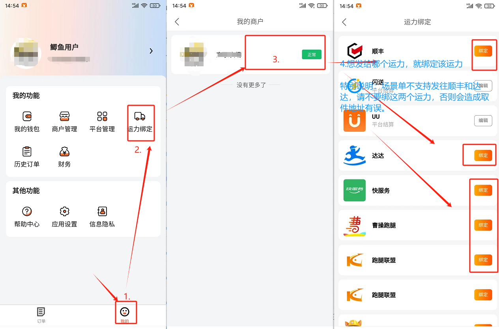The image size is (499, 329).
Task: Tap the 其他功能 section heading
Action: pos(26,191)
